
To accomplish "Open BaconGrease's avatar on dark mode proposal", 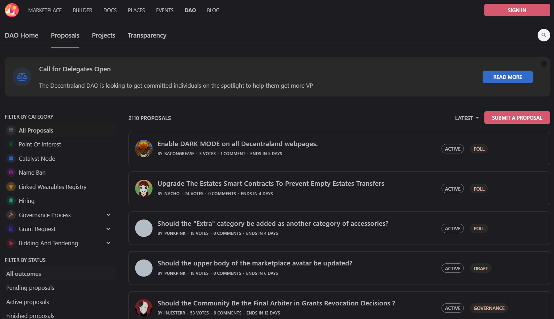I will [x=144, y=149].
